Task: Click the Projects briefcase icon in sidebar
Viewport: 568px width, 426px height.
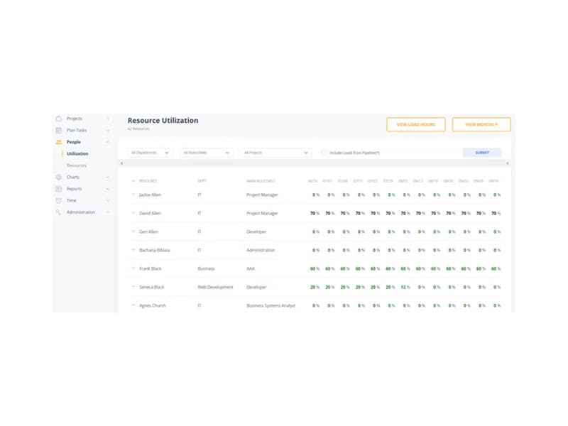Action: [59, 119]
